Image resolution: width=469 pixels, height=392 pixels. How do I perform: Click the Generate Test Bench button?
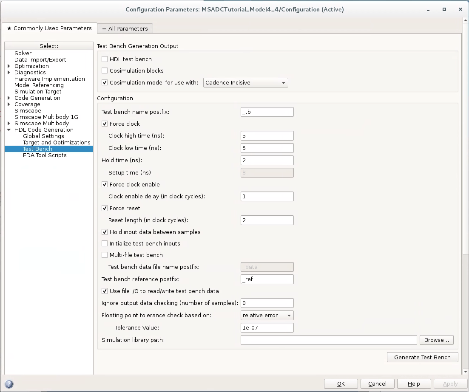[x=422, y=357]
